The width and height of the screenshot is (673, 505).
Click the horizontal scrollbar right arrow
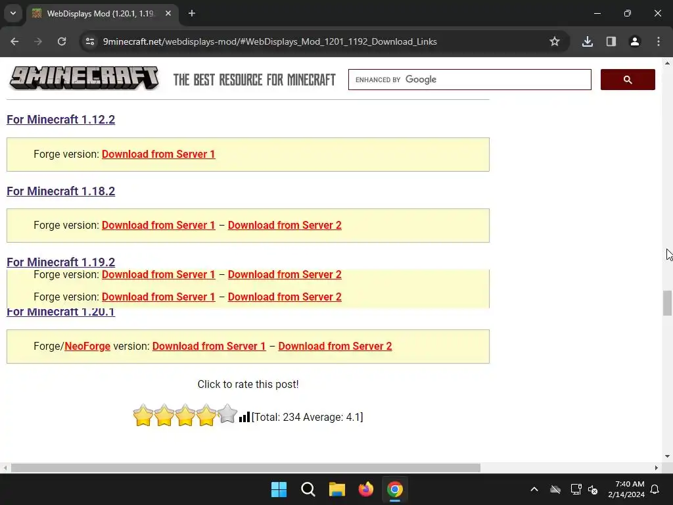pos(657,468)
